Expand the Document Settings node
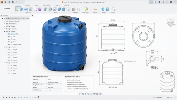177x100 pixels. tap(4, 21)
